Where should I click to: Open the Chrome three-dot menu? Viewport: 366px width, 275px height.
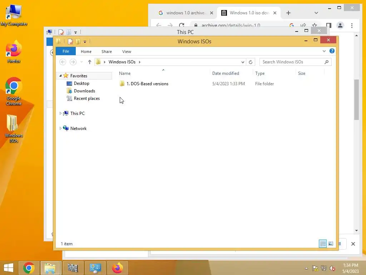pyautogui.click(x=352, y=25)
